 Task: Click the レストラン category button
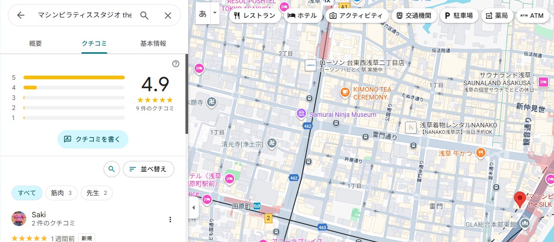[254, 16]
